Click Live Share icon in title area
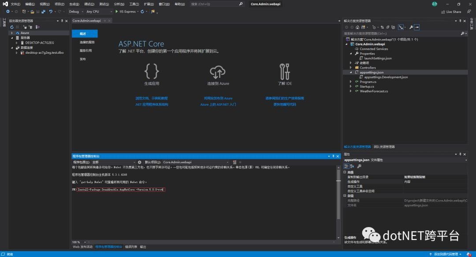The height and width of the screenshot is (257, 476). coord(451,12)
